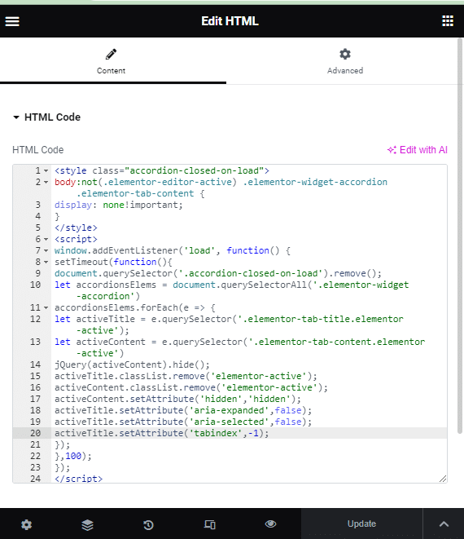Screen dimensions: 464x539
Task: Click the 'jQuery(activeContent).hide();' line
Action: tap(132, 364)
